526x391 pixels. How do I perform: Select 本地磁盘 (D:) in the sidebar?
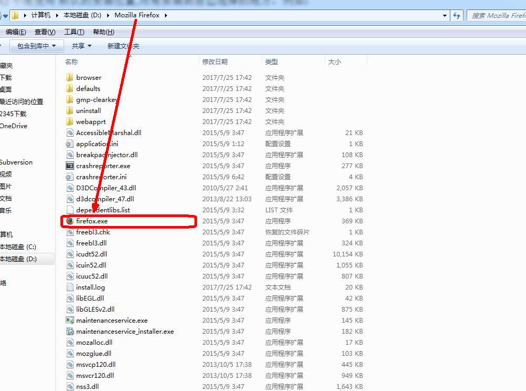coord(18,259)
